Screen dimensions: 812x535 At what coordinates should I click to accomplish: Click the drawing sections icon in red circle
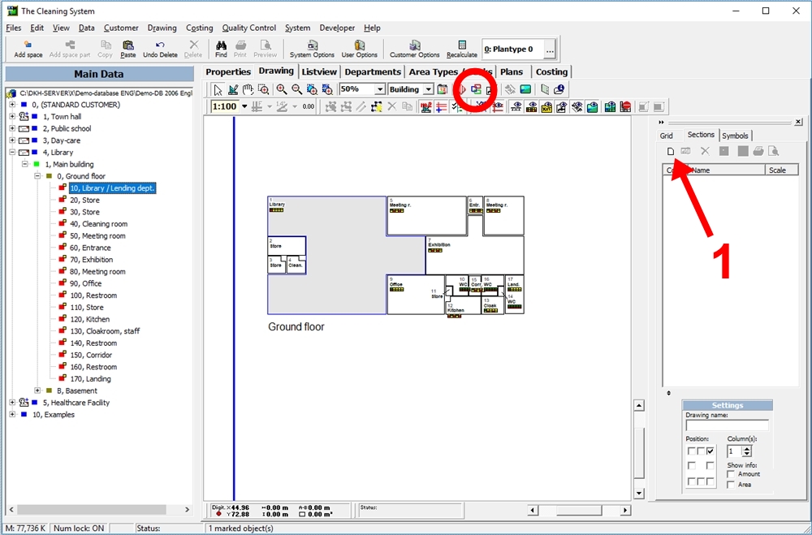[476, 89]
